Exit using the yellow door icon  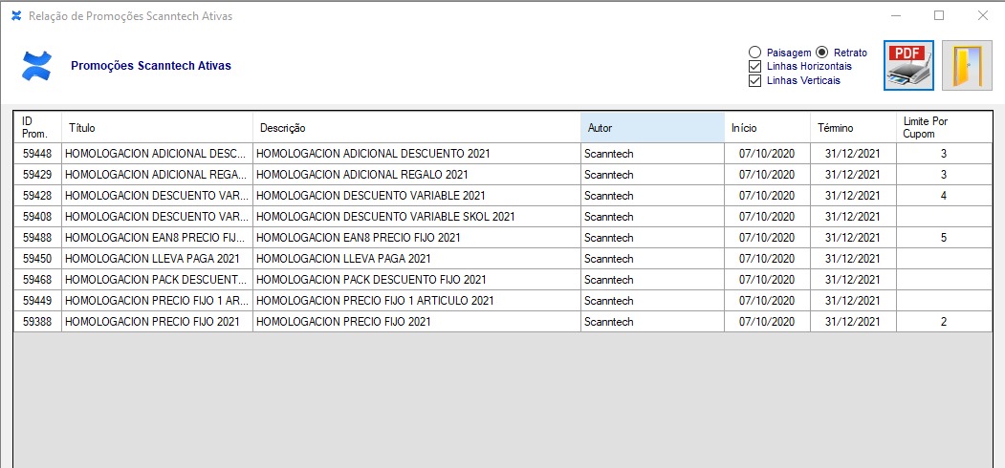coord(967,65)
